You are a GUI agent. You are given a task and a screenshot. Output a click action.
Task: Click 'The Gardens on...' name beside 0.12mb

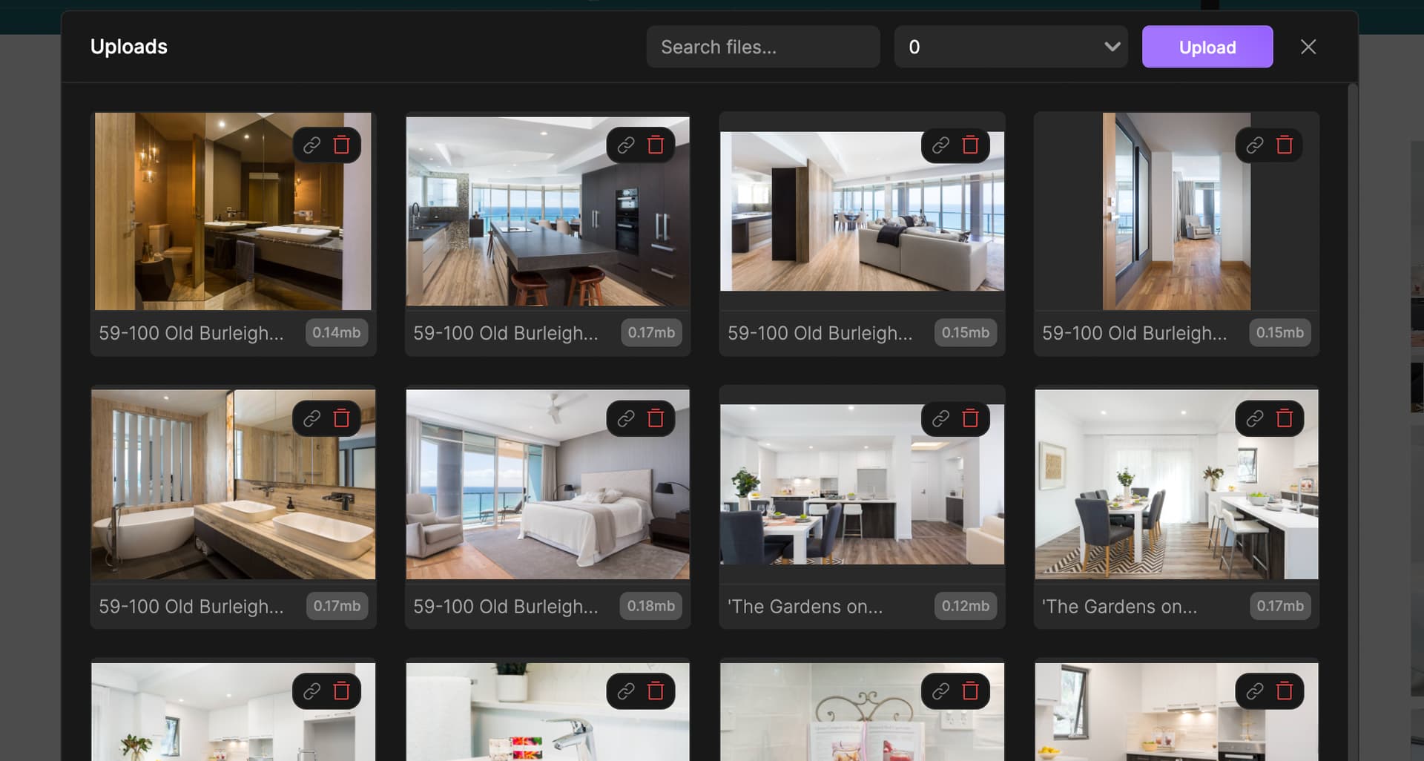click(805, 607)
